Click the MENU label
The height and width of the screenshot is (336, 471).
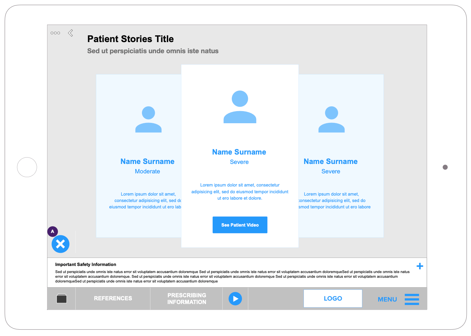[x=387, y=299]
